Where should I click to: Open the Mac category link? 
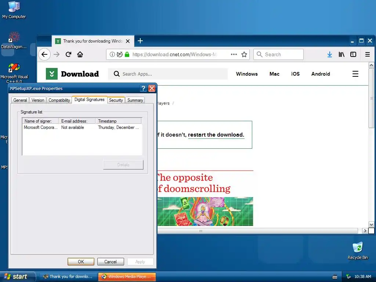tap(274, 74)
